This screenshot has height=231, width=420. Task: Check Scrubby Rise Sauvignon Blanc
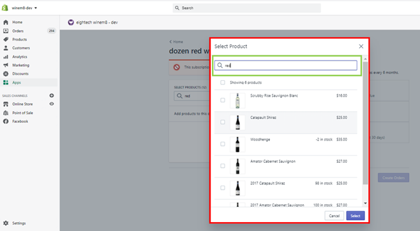(x=223, y=100)
